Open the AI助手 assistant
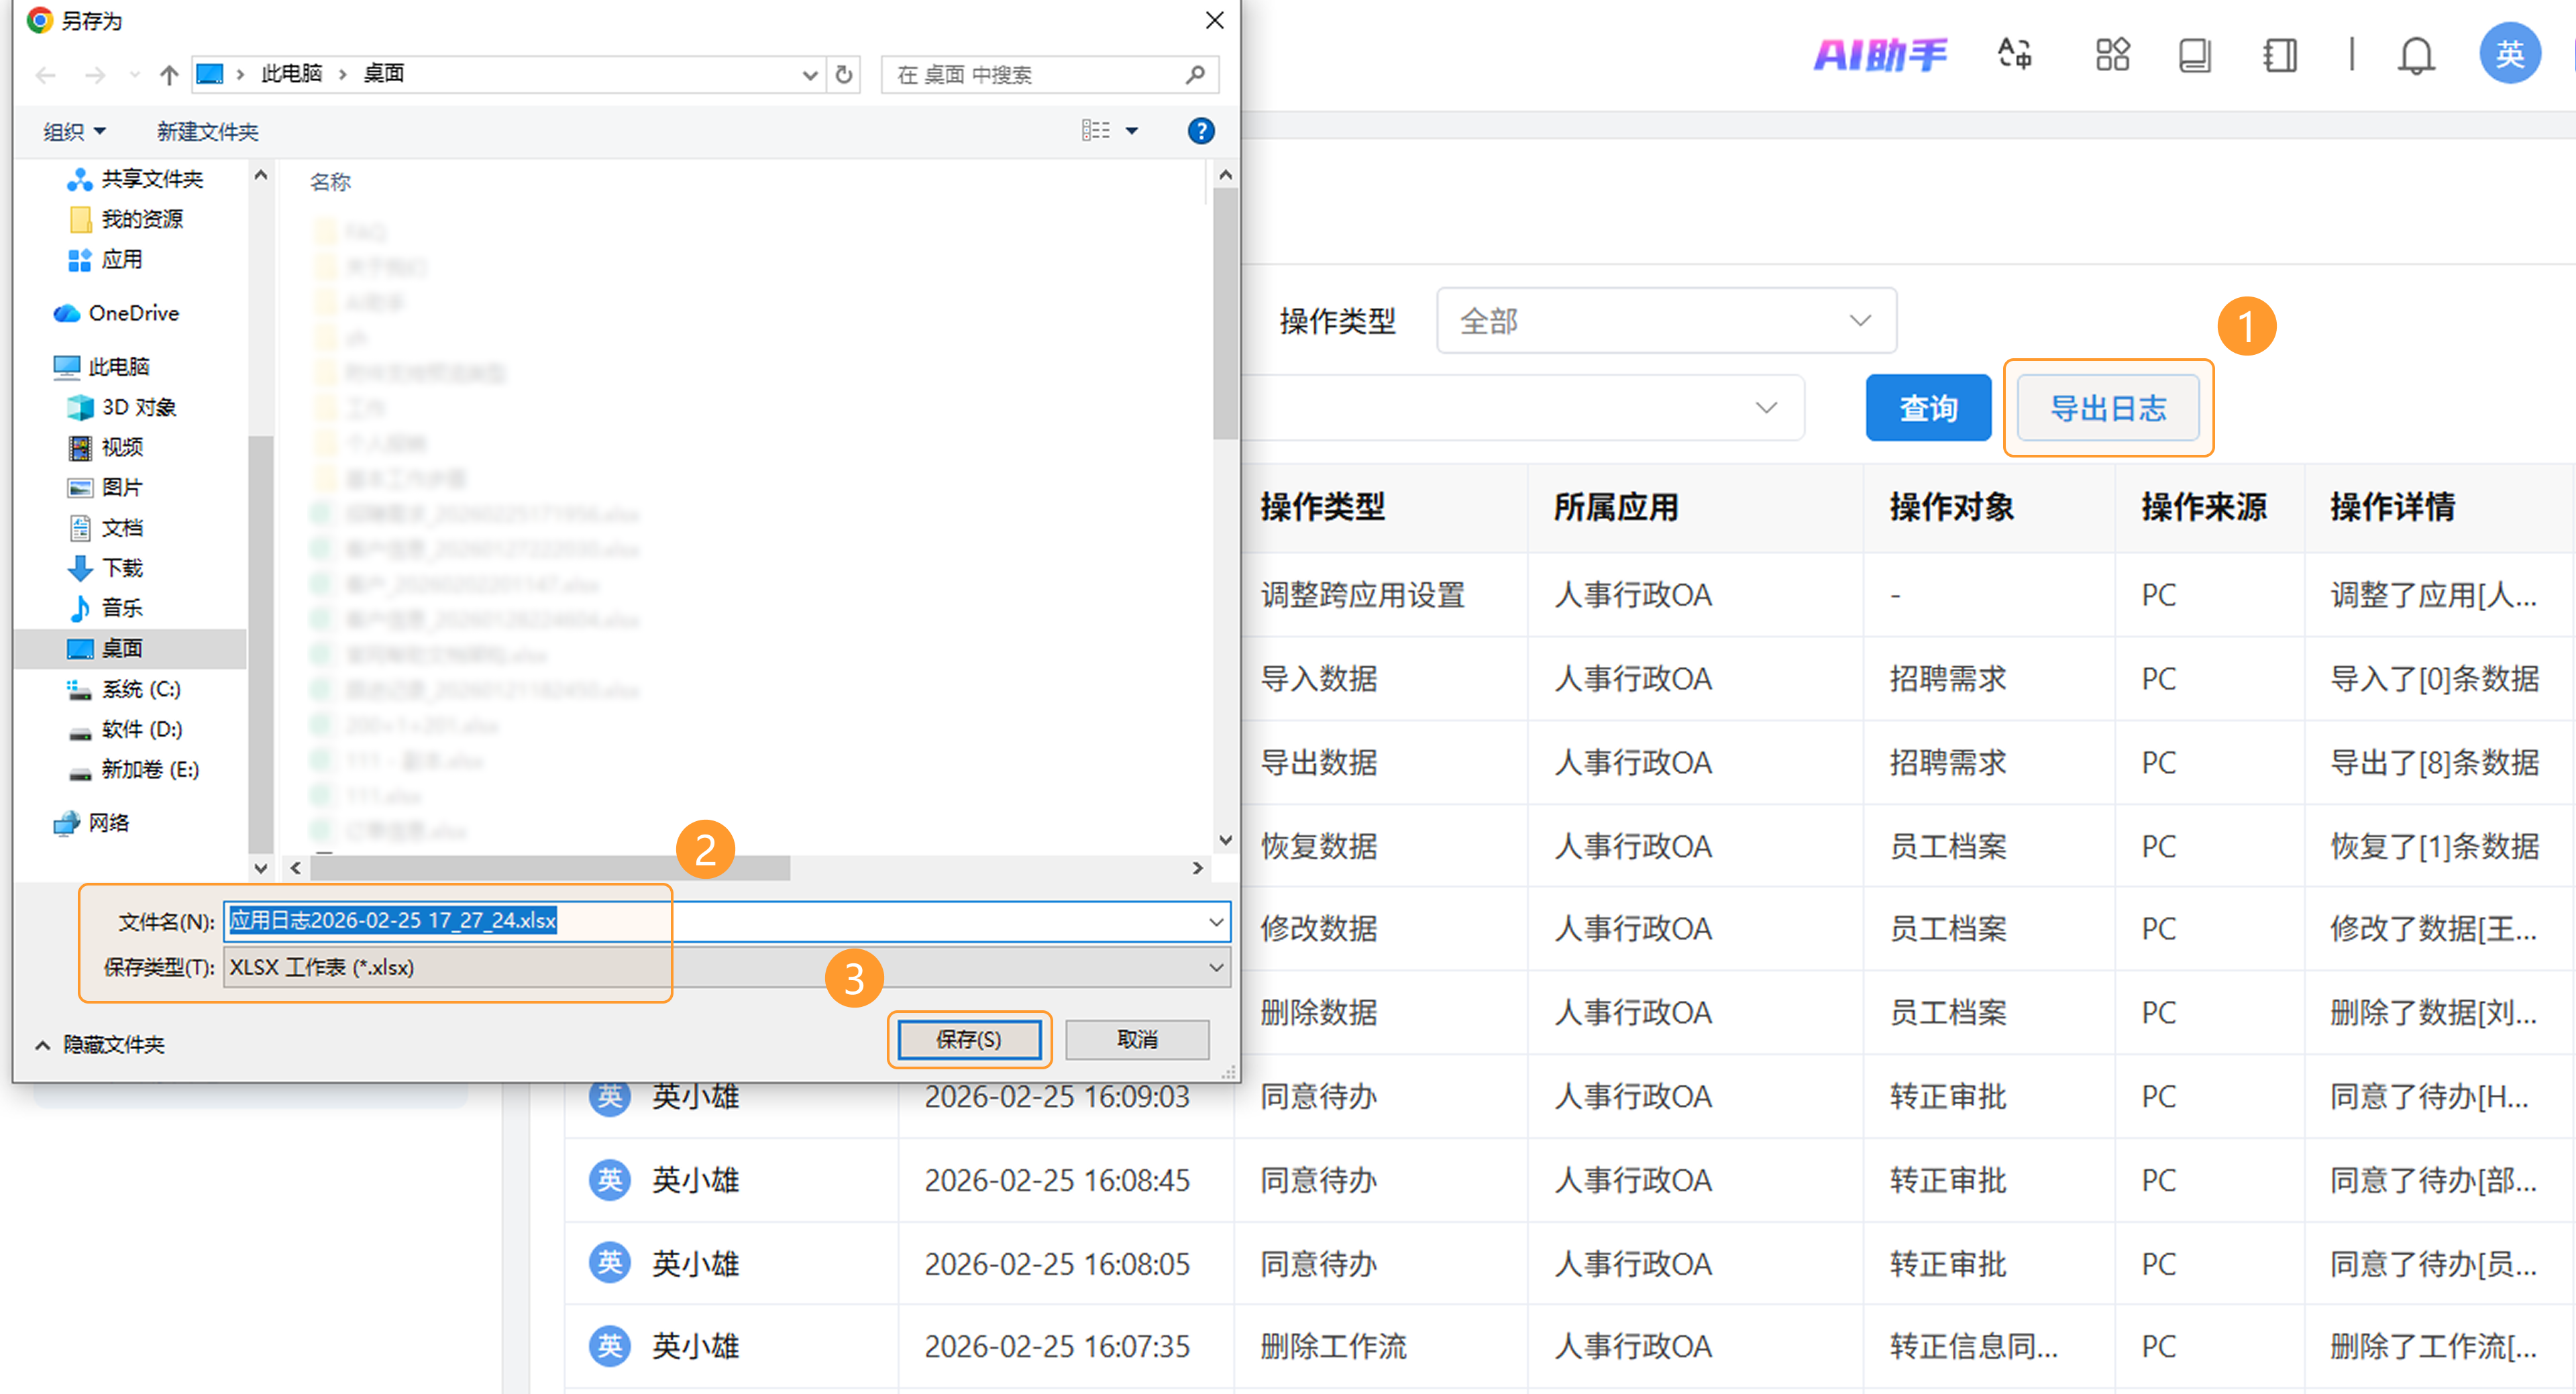Screen dimensions: 2576x1394 tap(1880, 54)
